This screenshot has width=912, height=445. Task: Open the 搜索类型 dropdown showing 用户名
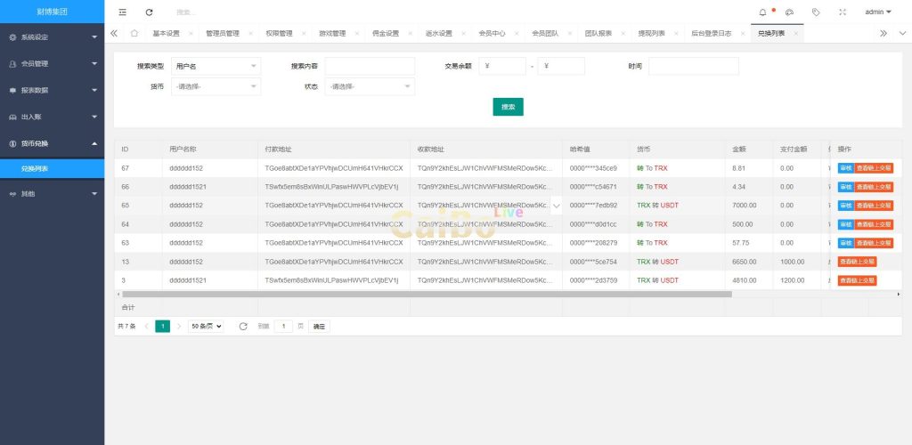tap(216, 66)
